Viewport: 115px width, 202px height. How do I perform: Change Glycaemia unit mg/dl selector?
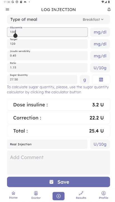tap(100, 32)
